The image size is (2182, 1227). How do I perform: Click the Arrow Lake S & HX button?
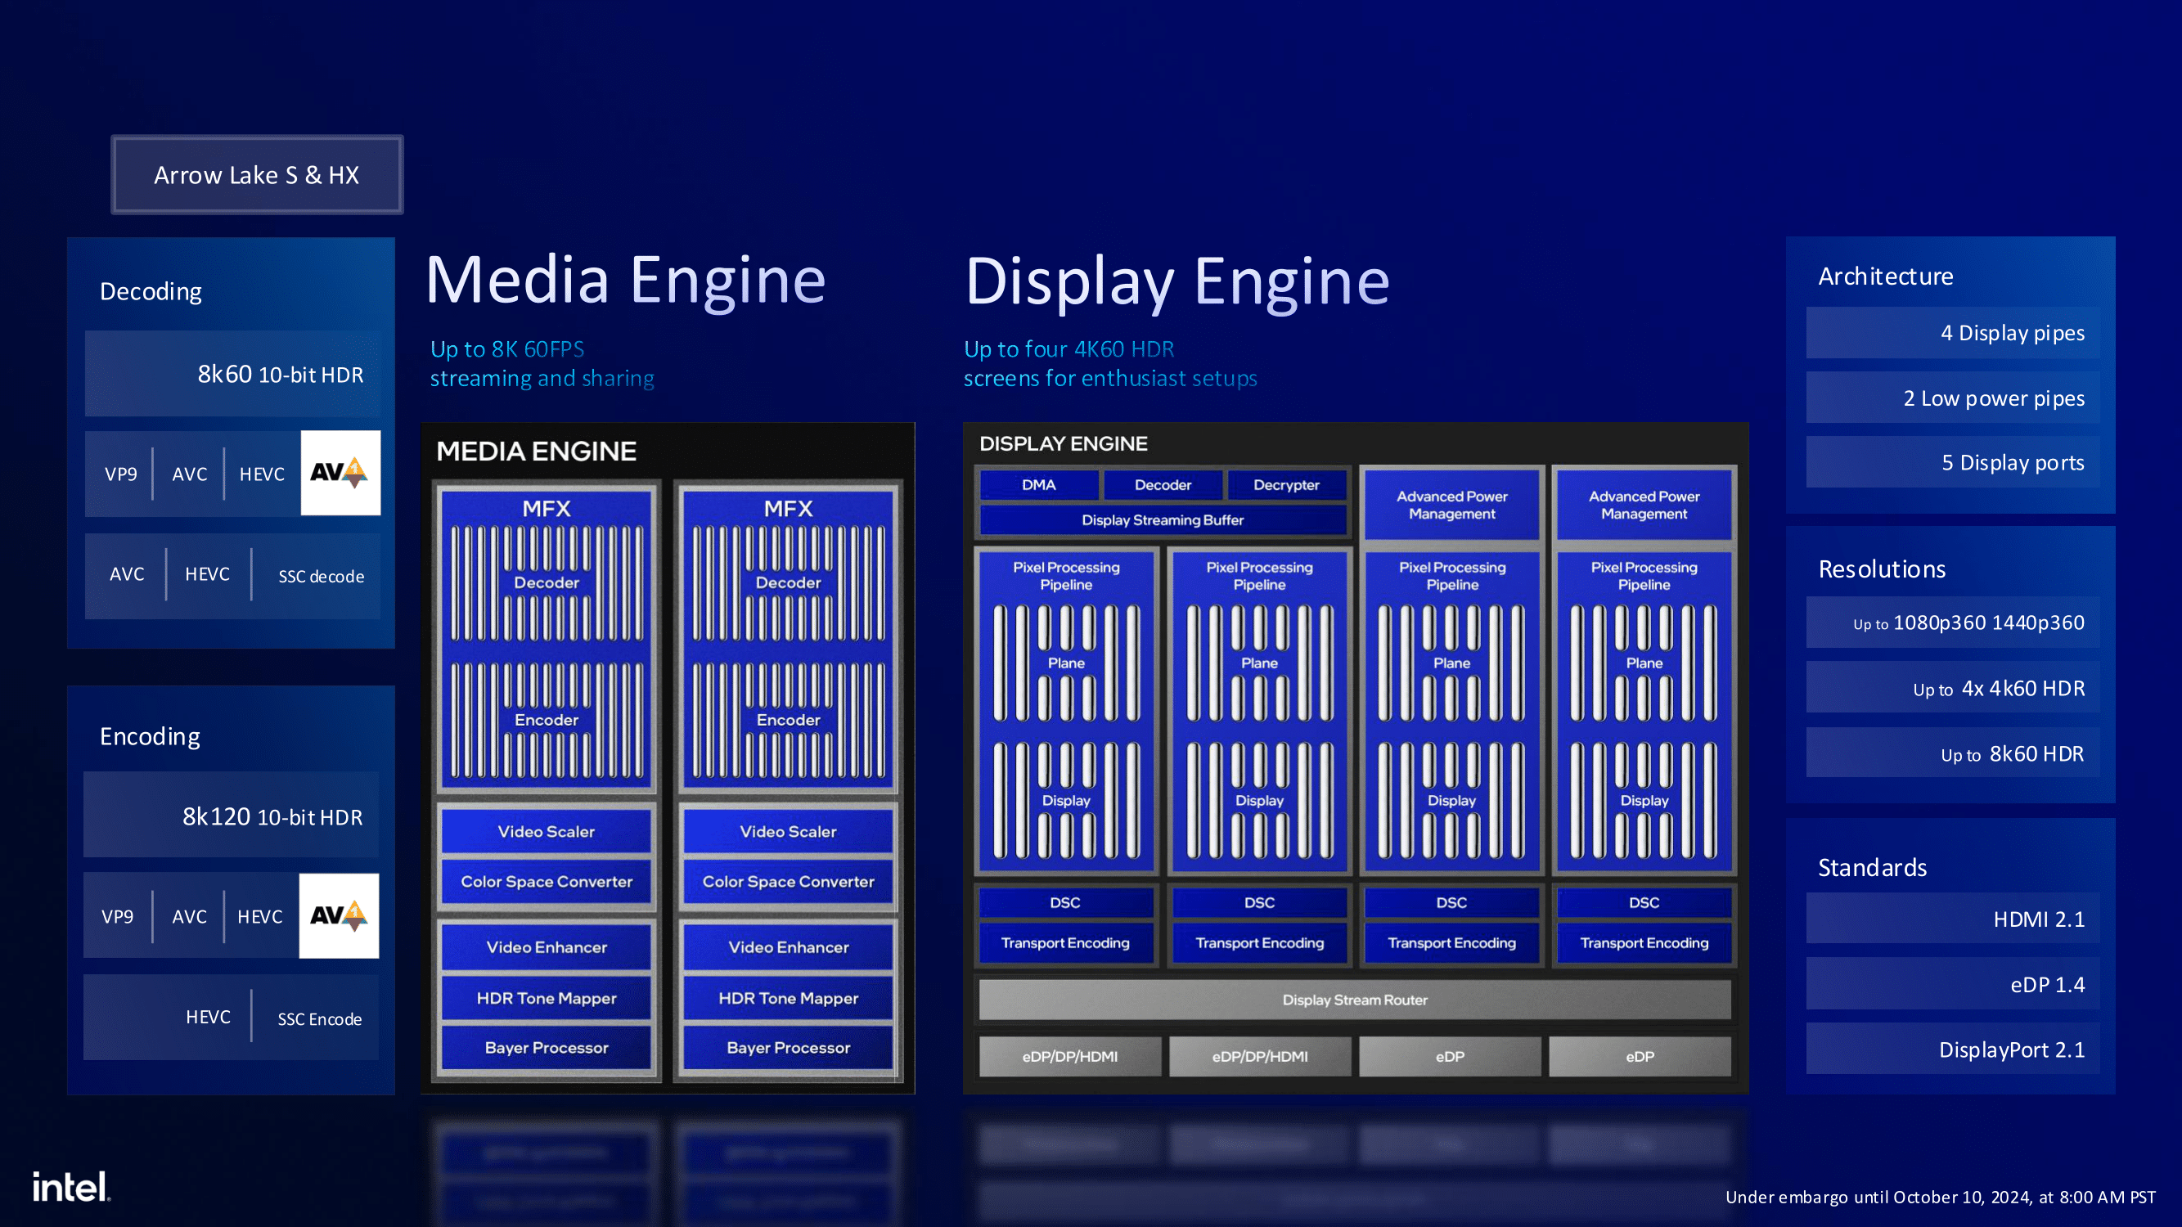click(257, 175)
